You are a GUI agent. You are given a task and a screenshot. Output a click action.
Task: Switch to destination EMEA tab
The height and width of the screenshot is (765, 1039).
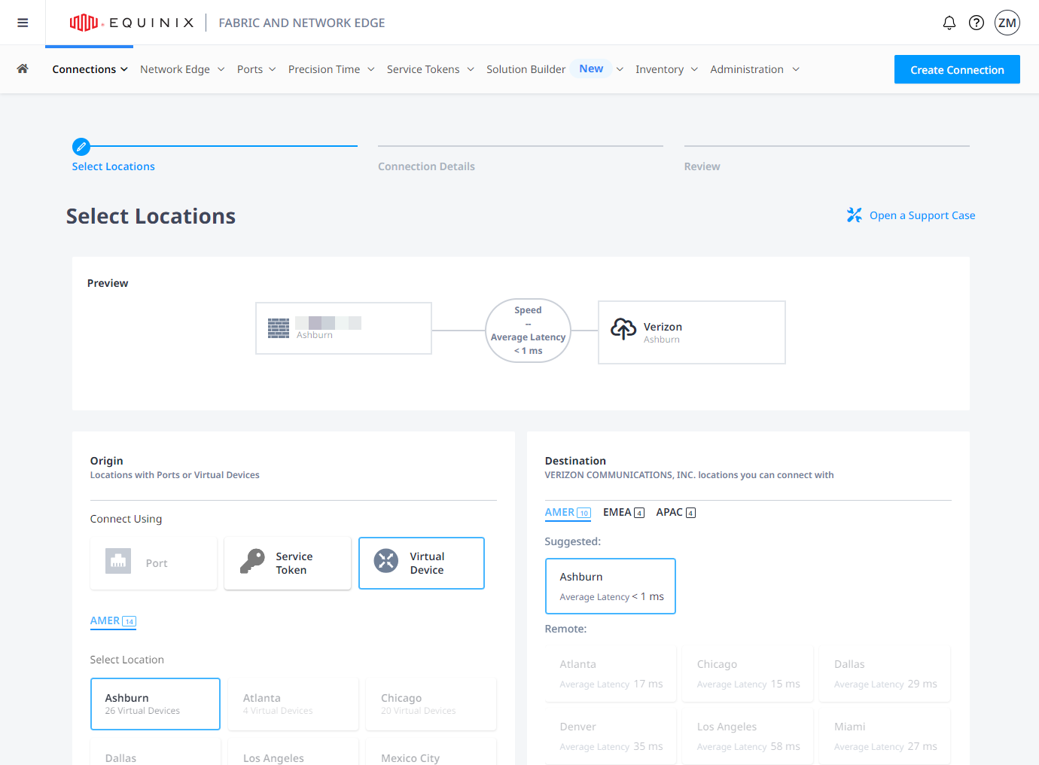(x=623, y=513)
